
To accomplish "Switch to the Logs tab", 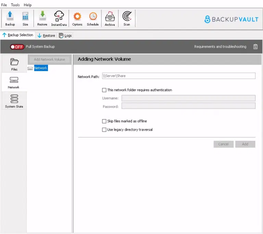I will (65, 35).
